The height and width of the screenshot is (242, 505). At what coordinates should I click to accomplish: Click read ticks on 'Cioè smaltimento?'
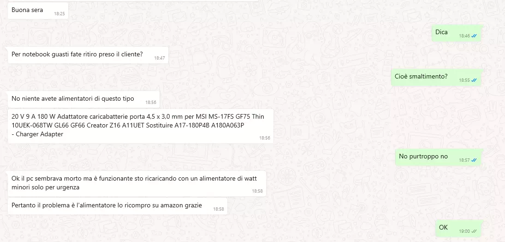point(474,80)
